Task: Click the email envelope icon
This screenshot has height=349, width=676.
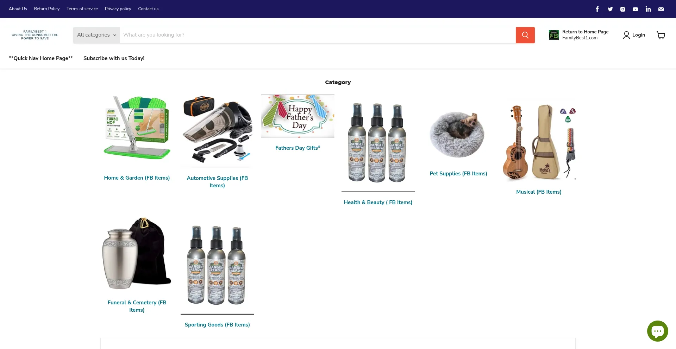Action: point(661,9)
